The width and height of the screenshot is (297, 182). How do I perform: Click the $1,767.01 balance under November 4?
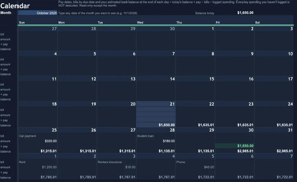(167, 177)
